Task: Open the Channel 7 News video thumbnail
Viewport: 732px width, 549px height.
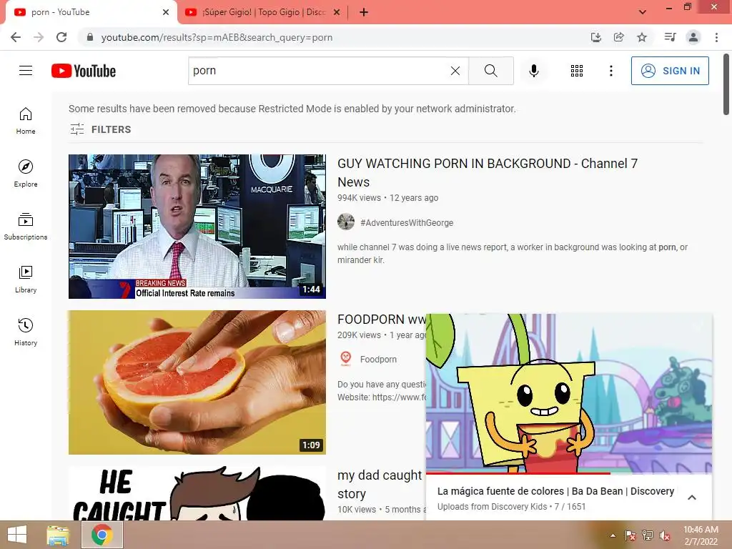Action: pyautogui.click(x=197, y=227)
